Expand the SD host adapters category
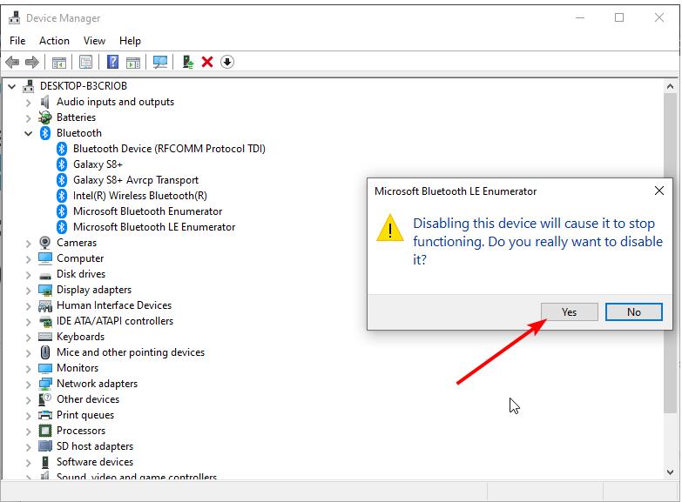This screenshot has width=682, height=502. [x=28, y=447]
